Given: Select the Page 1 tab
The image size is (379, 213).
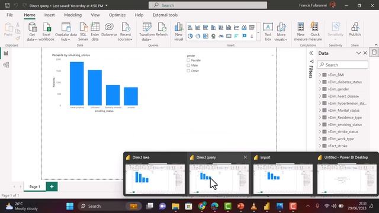Looking at the screenshot, I should pyautogui.click(x=35, y=187).
